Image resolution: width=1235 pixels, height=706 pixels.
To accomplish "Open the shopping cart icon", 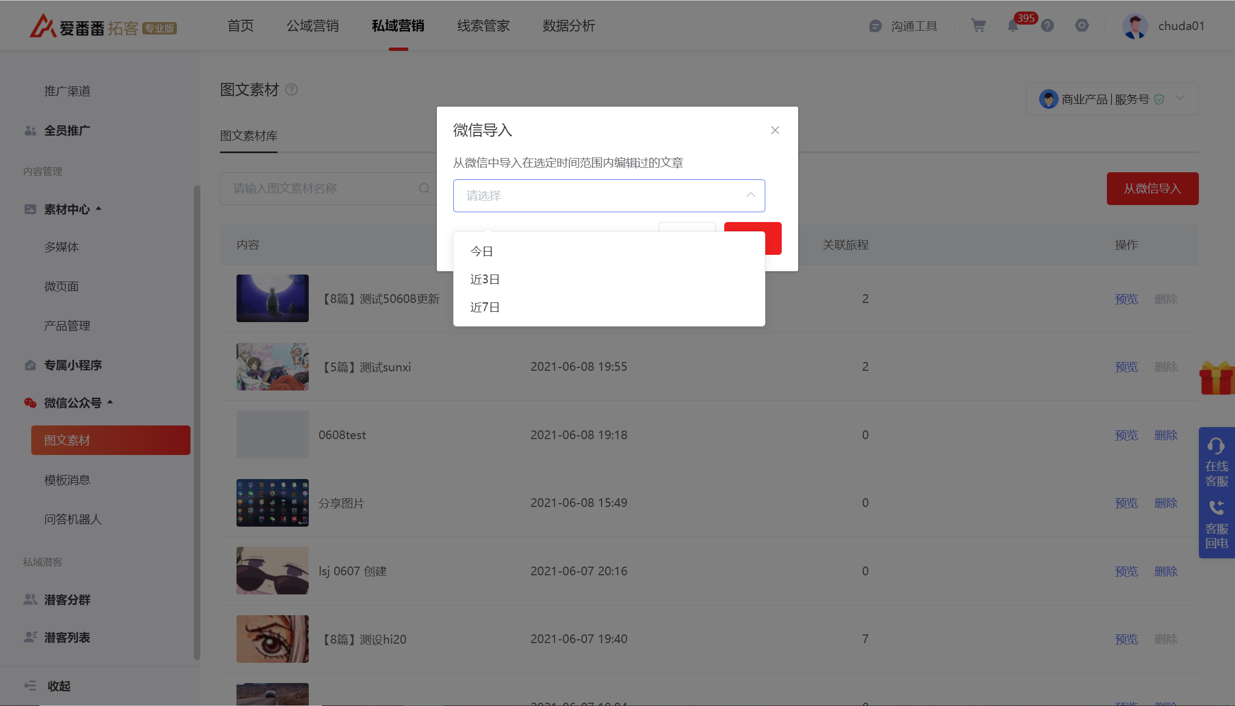I will (978, 26).
